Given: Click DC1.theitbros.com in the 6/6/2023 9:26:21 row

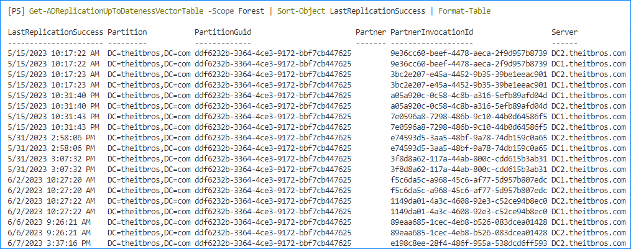Looking at the screenshot, I should click(x=589, y=221).
